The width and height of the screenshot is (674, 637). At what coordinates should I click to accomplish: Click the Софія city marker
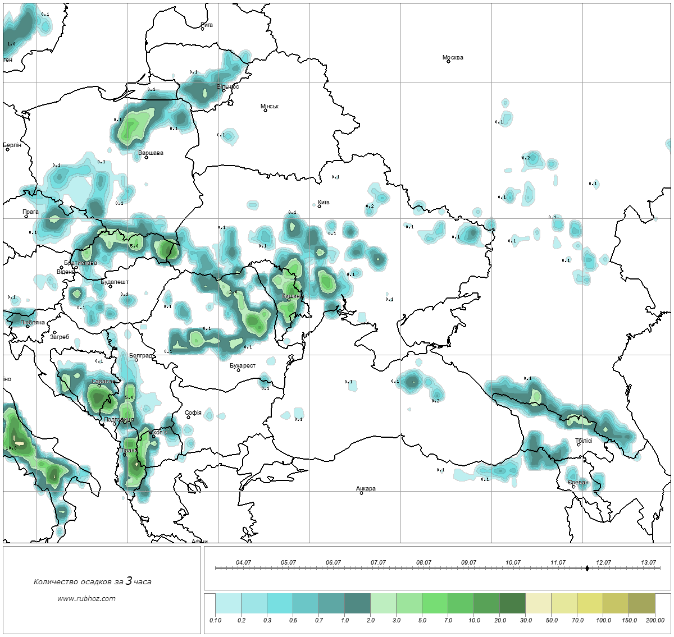point(189,417)
